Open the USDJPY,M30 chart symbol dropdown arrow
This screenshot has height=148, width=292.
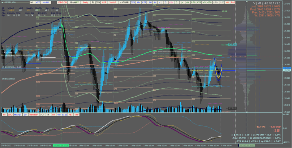pyautogui.click(x=3, y=3)
